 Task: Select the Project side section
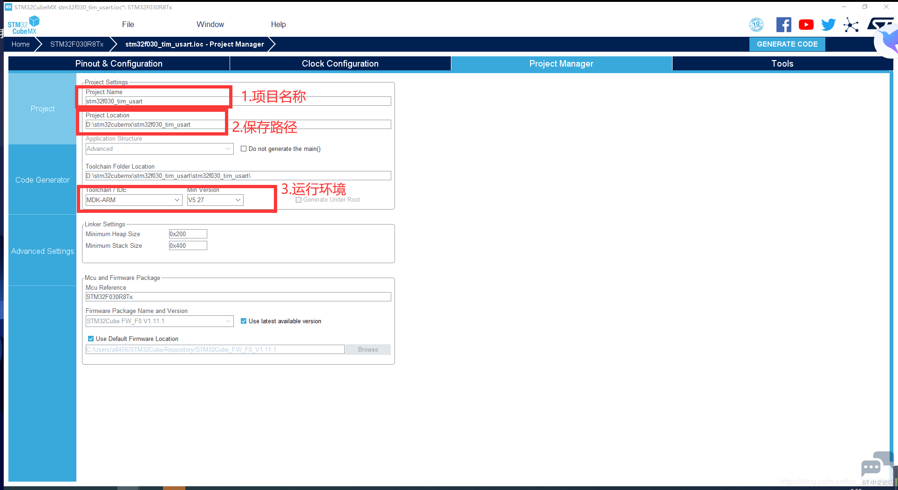tap(42, 109)
